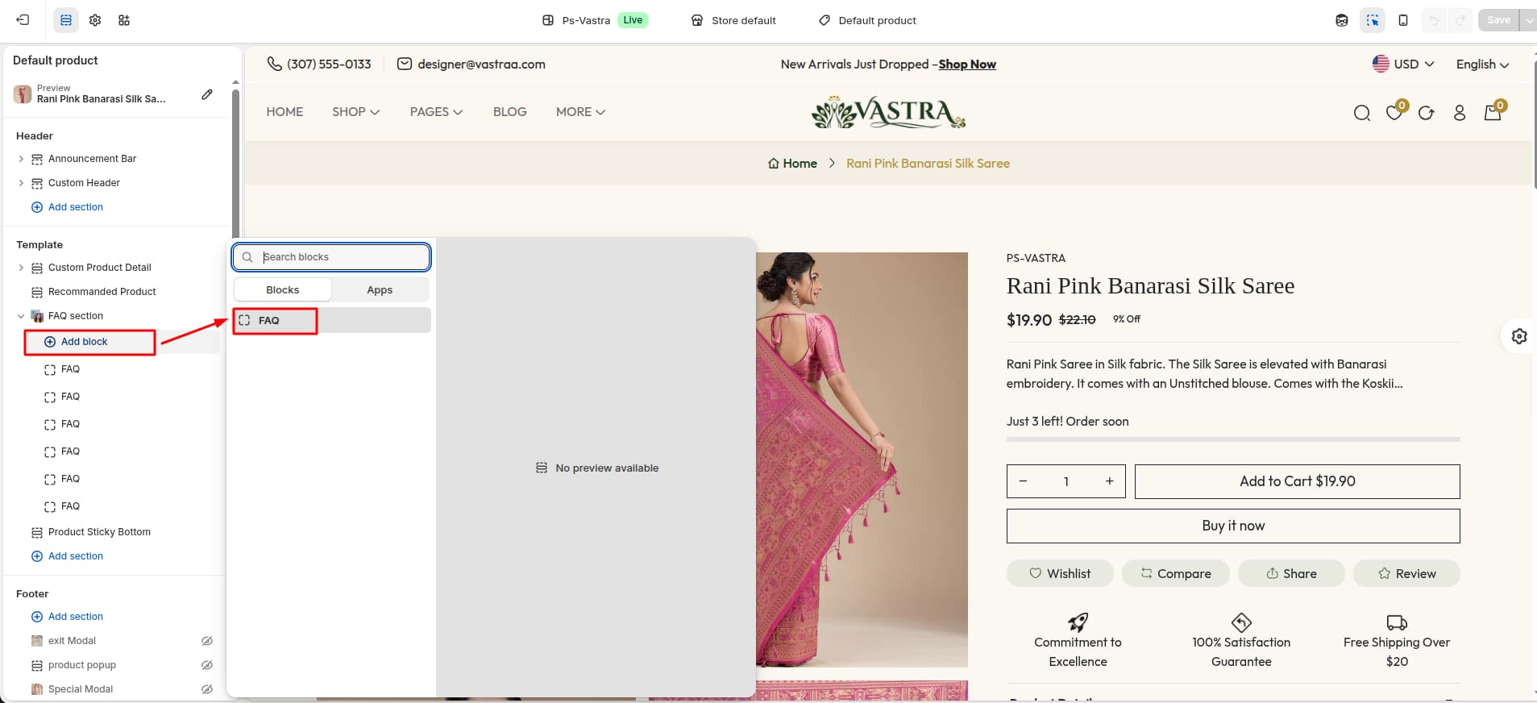
Task: Click HOME in the store navigation
Action: point(285,112)
